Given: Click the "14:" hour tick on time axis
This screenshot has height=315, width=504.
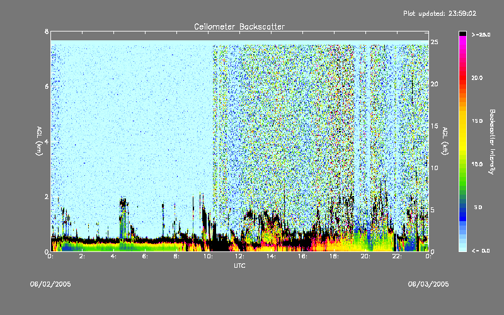Looking at the screenshot, I should pos(271,256).
